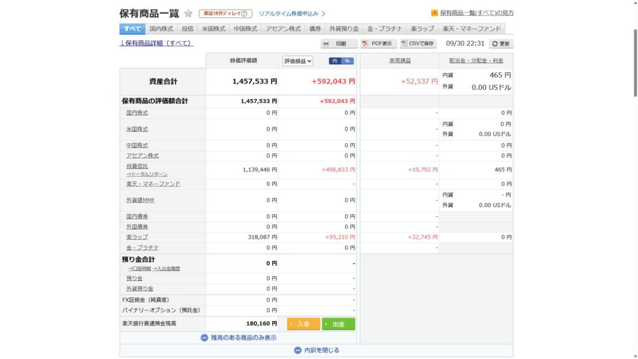This screenshot has width=638, height=359.
Task: Open ↓保有商品詳細(すべて) link
Action: [x=156, y=43]
